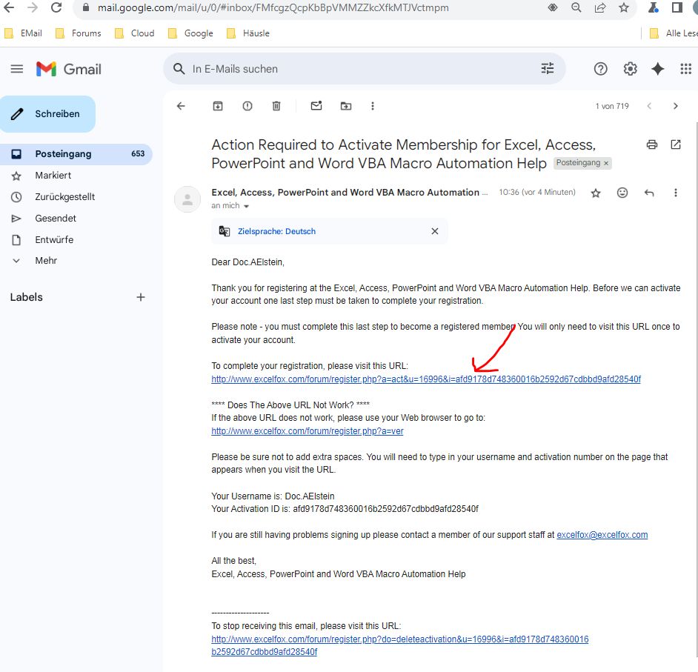The width and height of the screenshot is (698, 672).
Task: Report this email as spam
Action: point(247,106)
